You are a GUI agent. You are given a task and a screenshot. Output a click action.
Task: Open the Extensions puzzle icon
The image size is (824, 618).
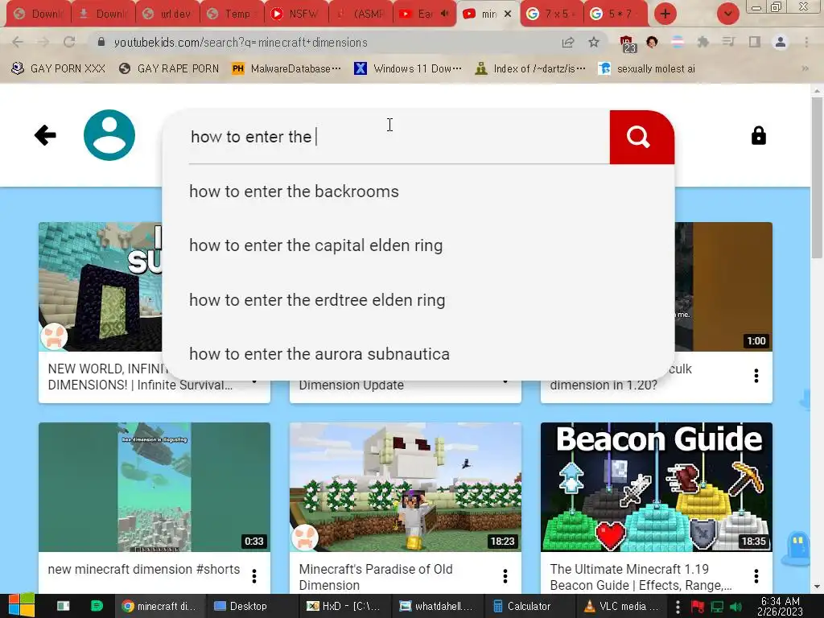[x=702, y=42]
